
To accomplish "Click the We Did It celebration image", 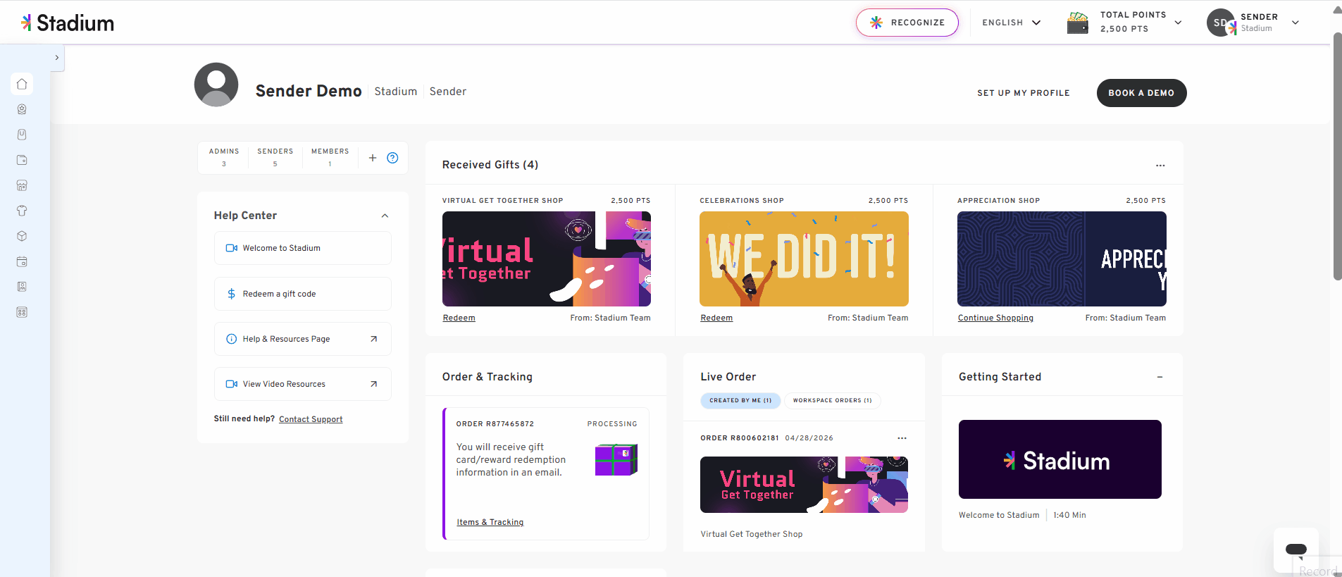I will (x=804, y=259).
